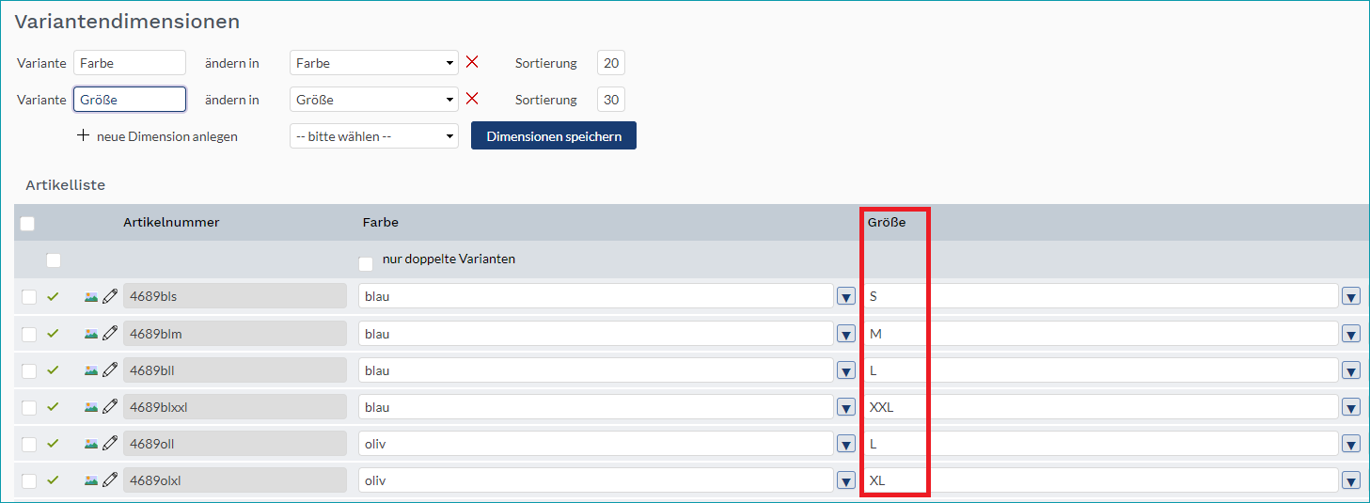Click green checkmark of row 4689bll
This screenshot has height=503, width=1370.
(53, 369)
